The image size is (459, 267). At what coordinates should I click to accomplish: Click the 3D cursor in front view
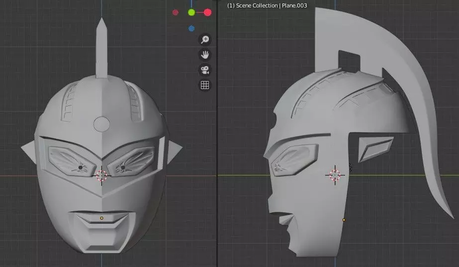101,176
